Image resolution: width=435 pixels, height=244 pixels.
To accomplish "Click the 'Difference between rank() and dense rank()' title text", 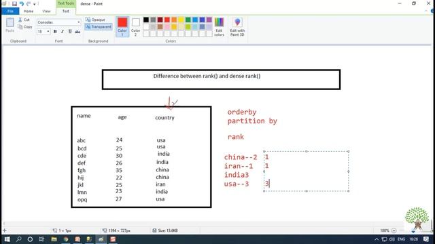I will click(x=207, y=76).
